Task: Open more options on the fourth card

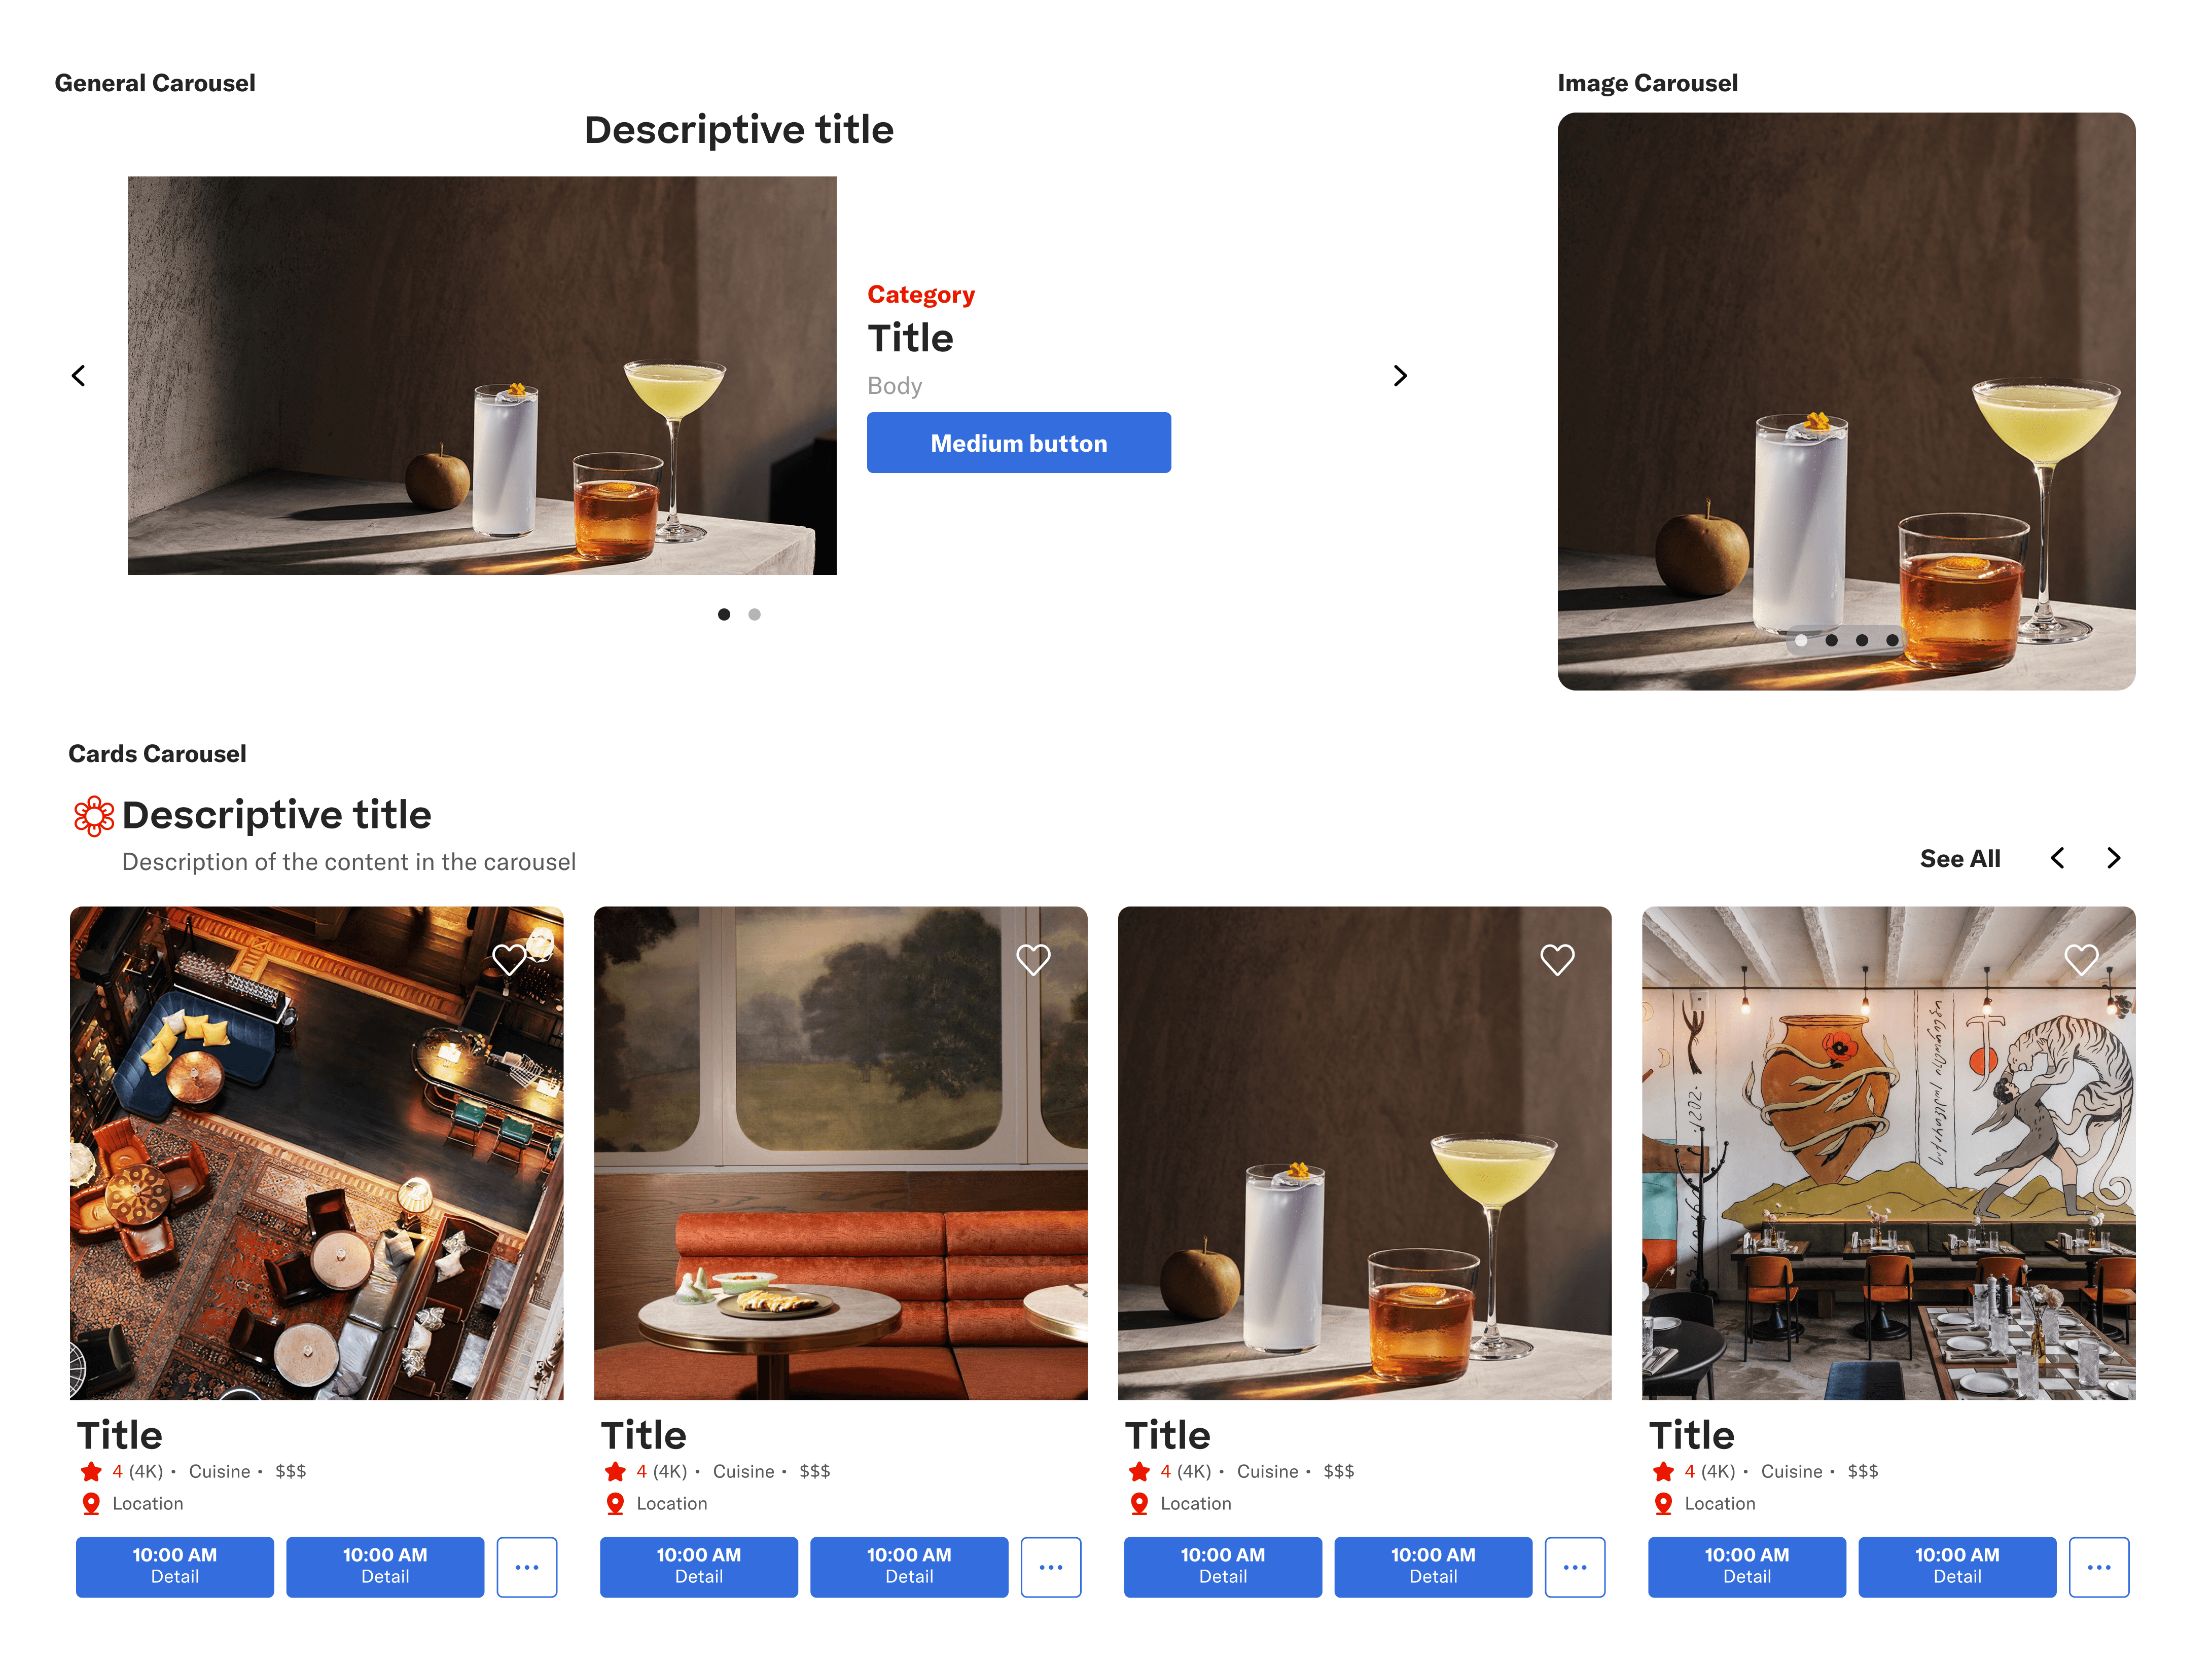Action: (x=2099, y=1567)
